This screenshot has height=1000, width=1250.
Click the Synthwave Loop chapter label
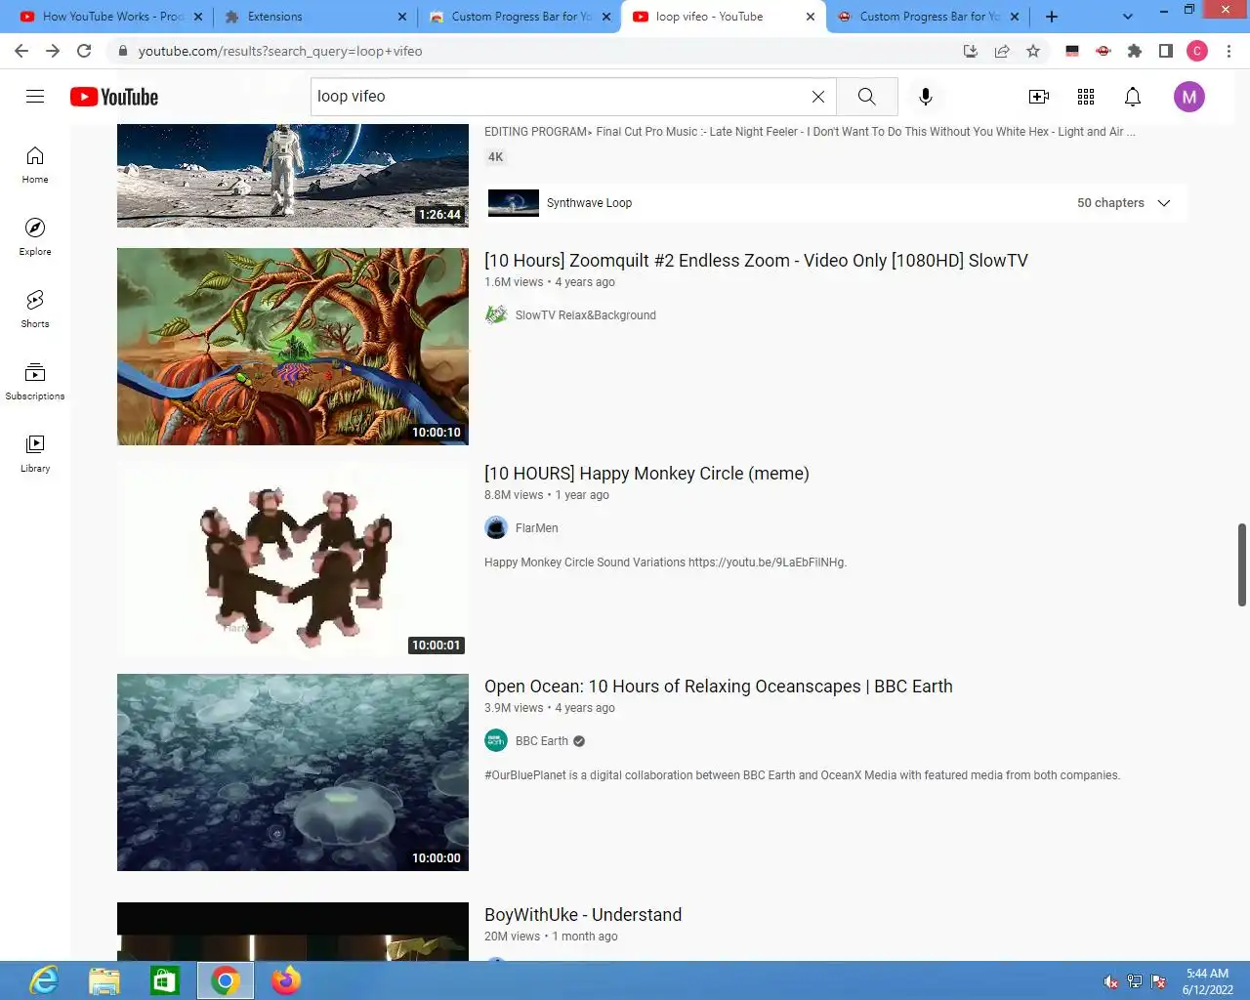pos(590,203)
